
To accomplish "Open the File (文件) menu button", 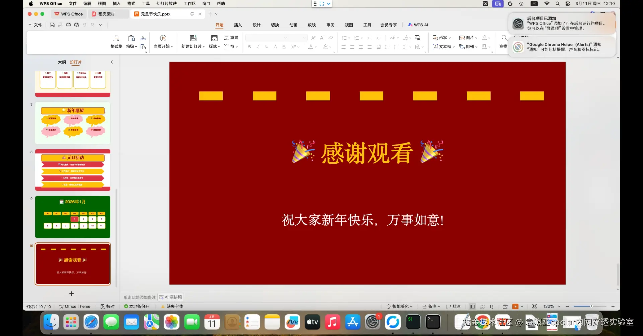I will point(35,25).
